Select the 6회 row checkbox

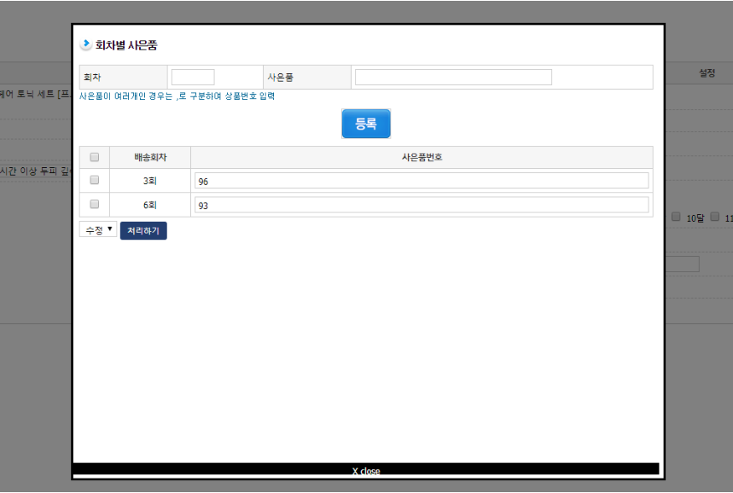[95, 205]
